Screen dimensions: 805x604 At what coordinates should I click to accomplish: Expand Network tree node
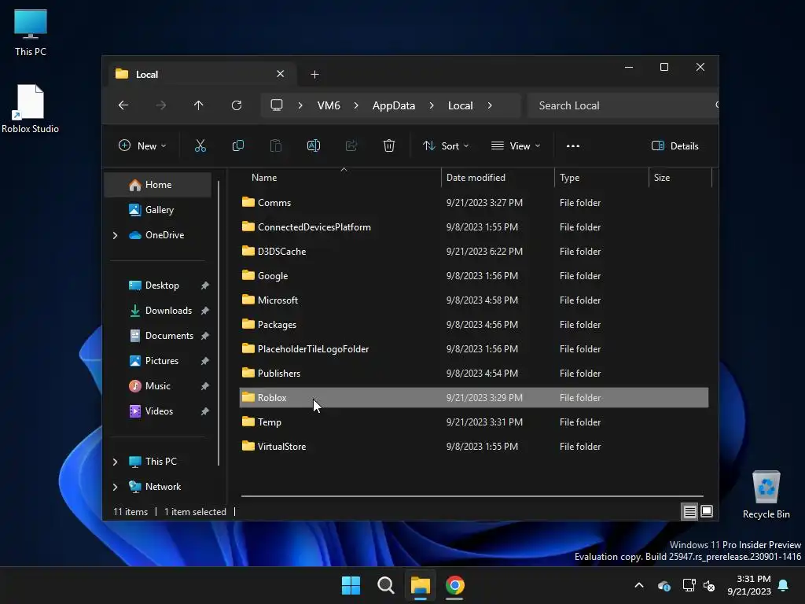[x=115, y=487]
